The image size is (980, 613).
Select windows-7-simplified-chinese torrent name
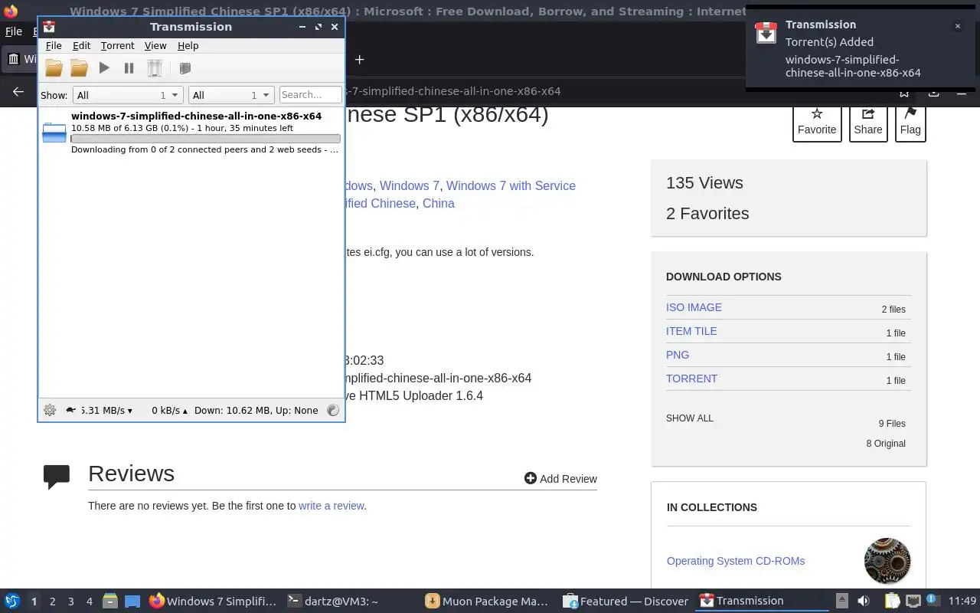pyautogui.click(x=196, y=116)
